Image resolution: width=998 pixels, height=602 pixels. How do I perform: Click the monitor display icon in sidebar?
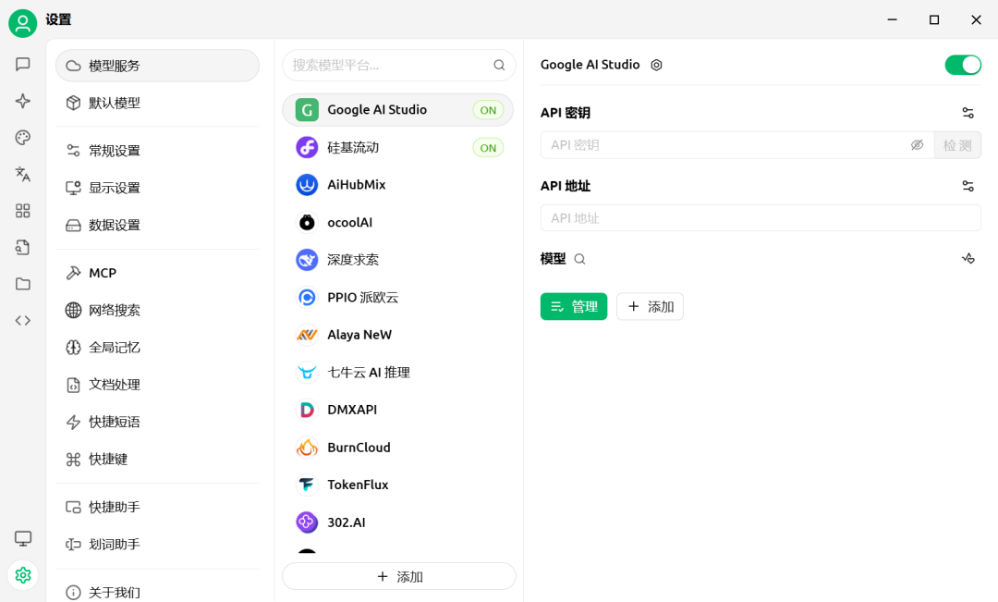(x=23, y=538)
